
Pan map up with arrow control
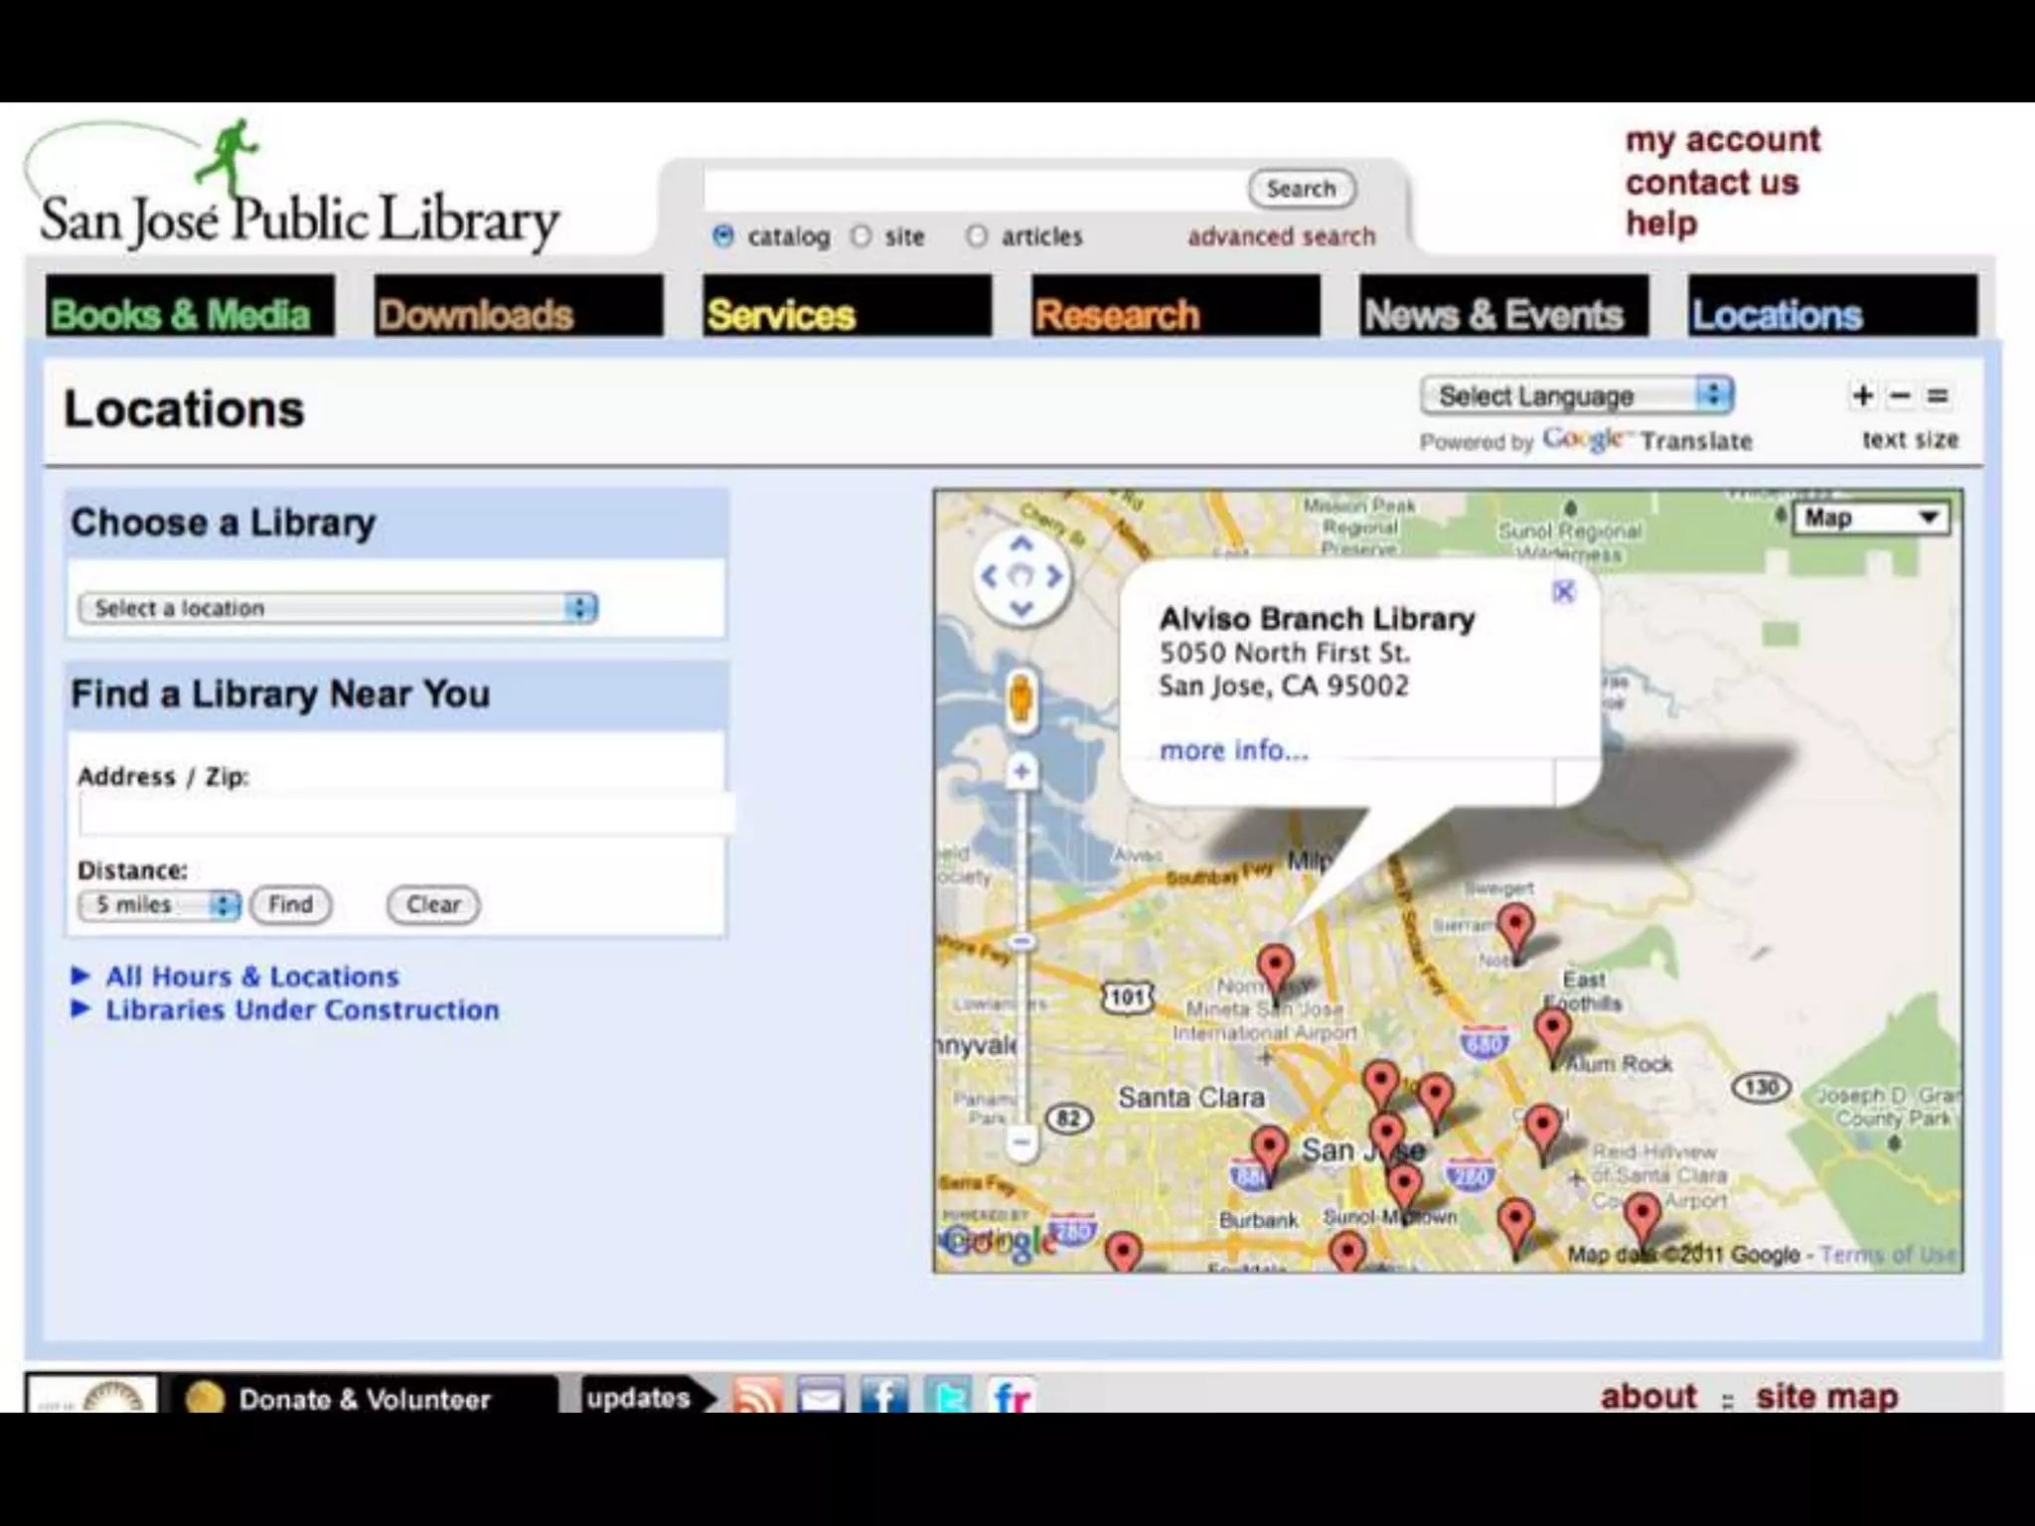[x=1021, y=544]
